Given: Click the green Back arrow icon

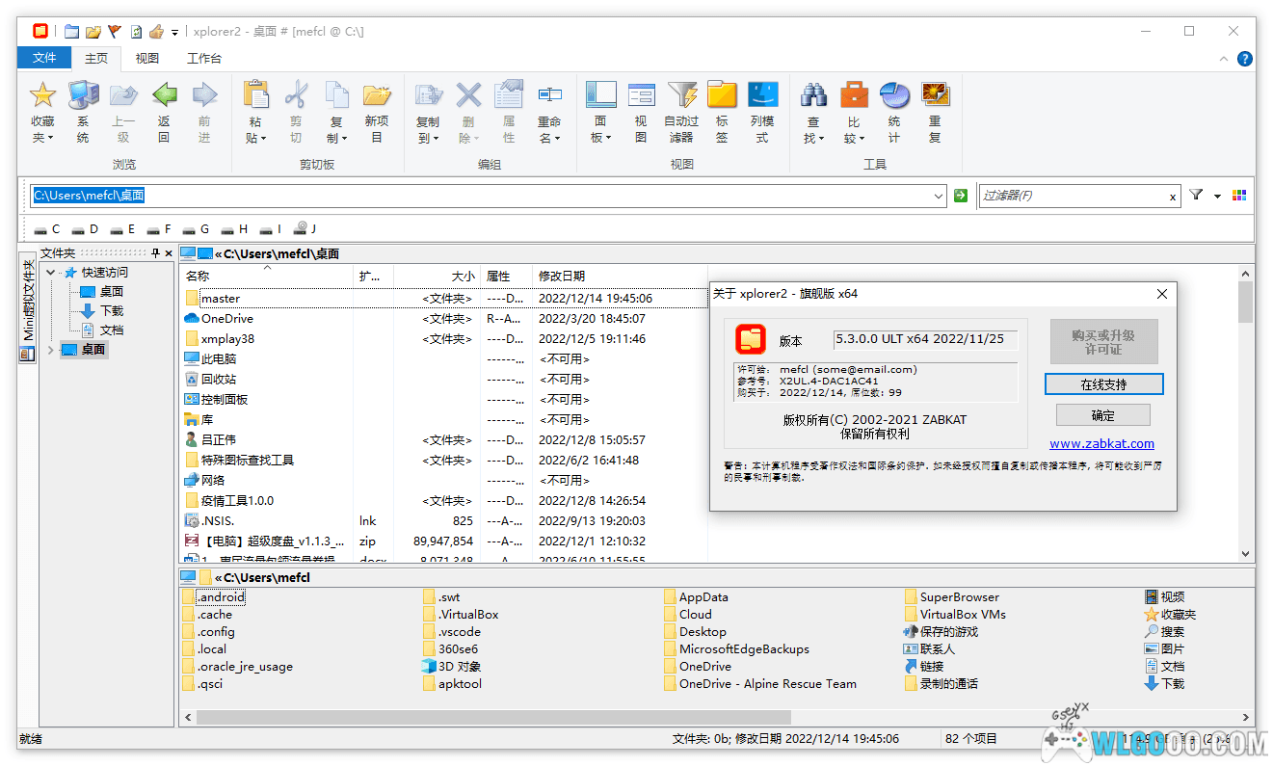Looking at the screenshot, I should click(164, 95).
